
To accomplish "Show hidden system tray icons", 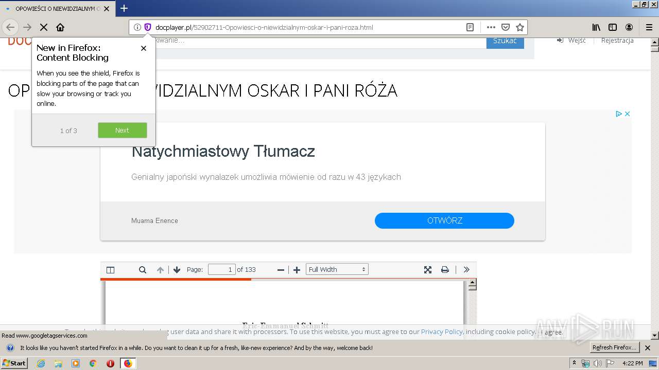I will coord(575,363).
